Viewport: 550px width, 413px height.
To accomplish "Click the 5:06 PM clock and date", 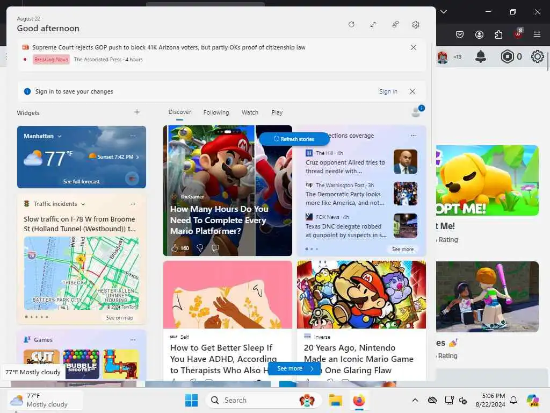I will point(490,400).
